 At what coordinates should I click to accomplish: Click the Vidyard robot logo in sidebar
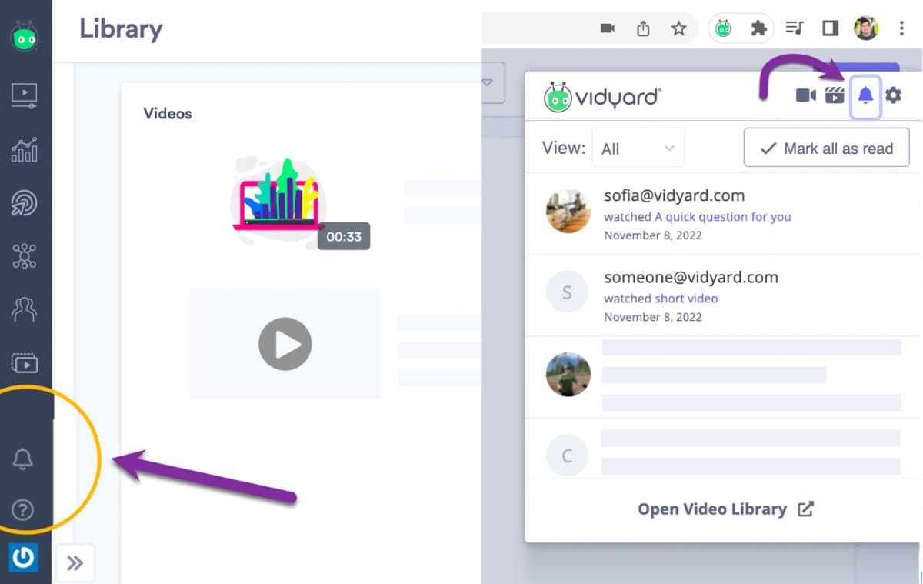coord(25,37)
